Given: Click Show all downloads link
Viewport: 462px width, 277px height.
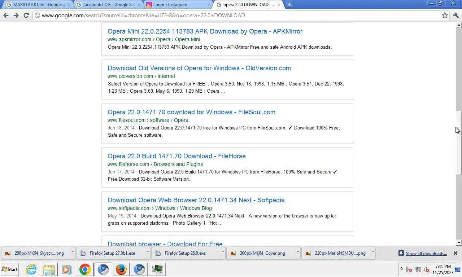Looking at the screenshot, I should click(426, 253).
